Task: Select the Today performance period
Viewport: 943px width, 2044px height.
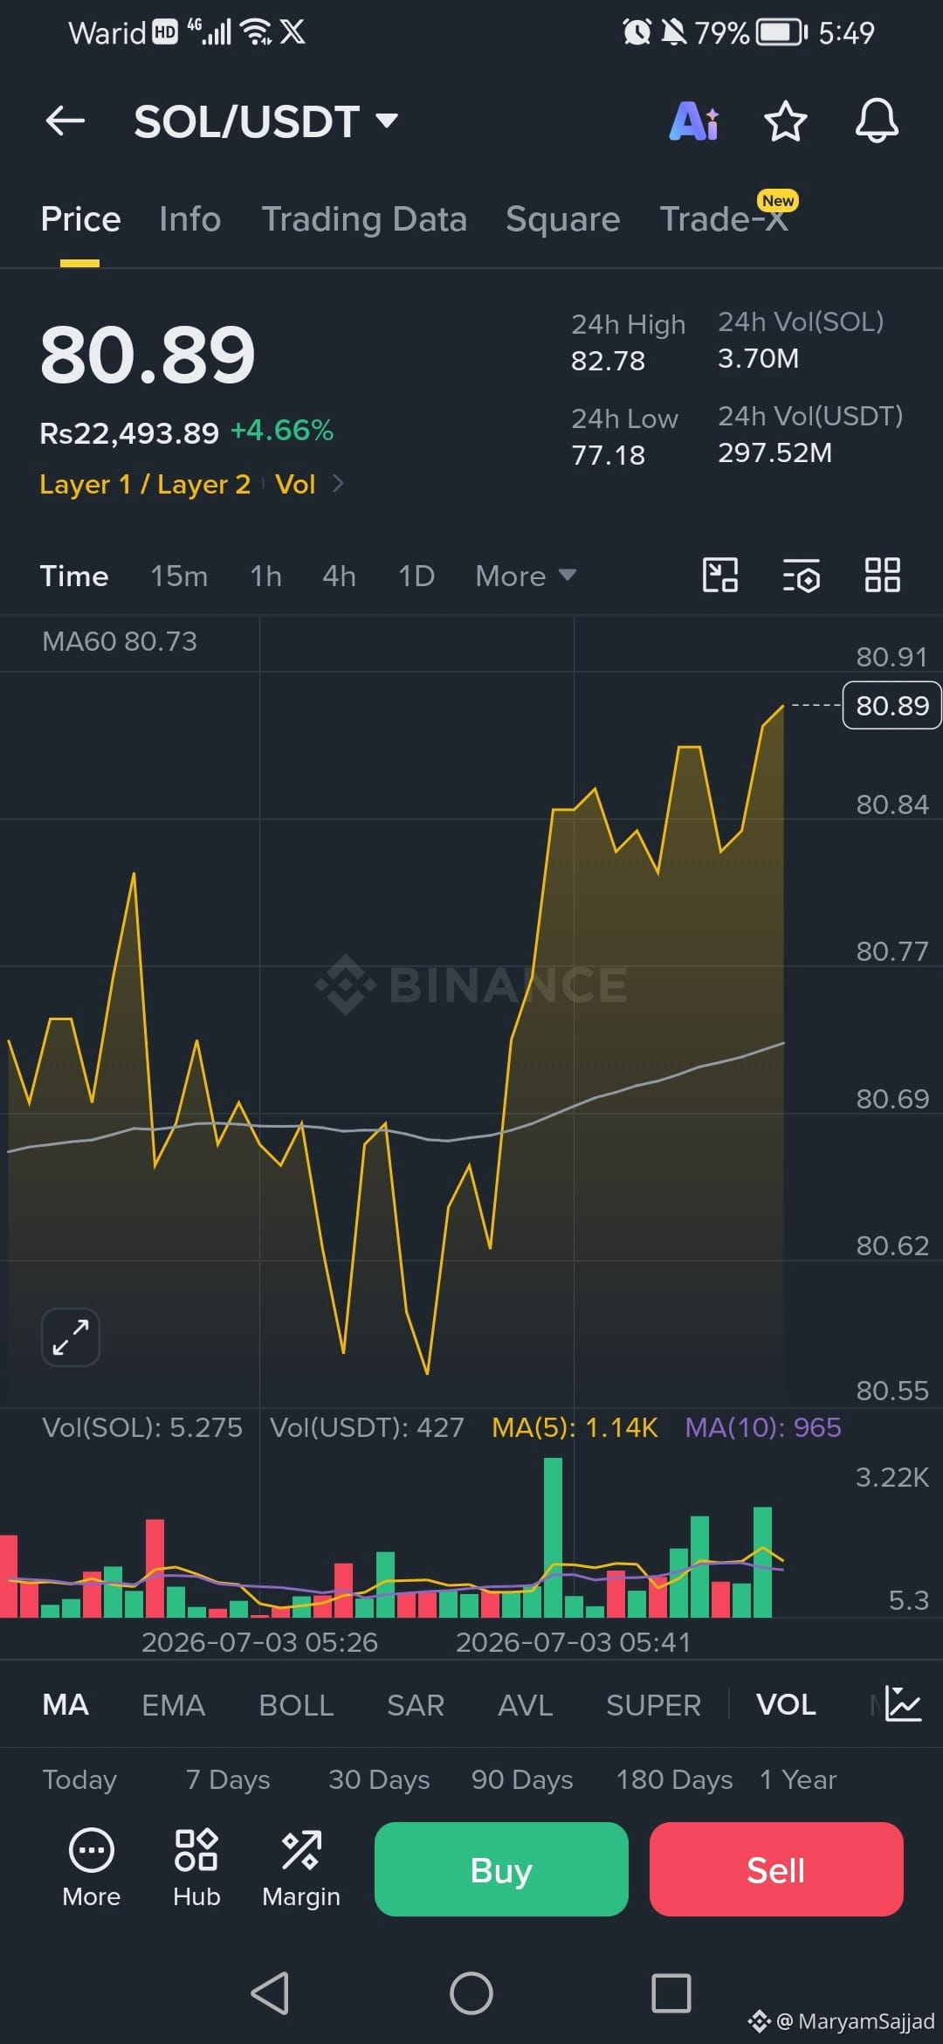Action: 79,1779
